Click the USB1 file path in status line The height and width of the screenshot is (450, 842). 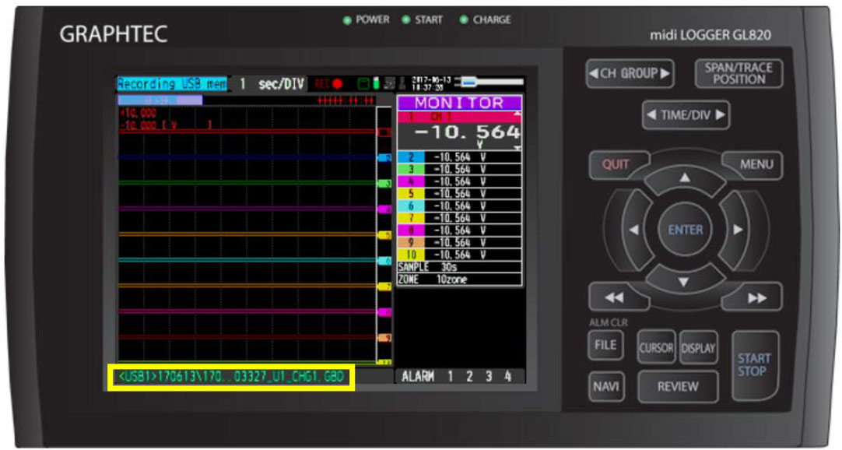click(231, 377)
